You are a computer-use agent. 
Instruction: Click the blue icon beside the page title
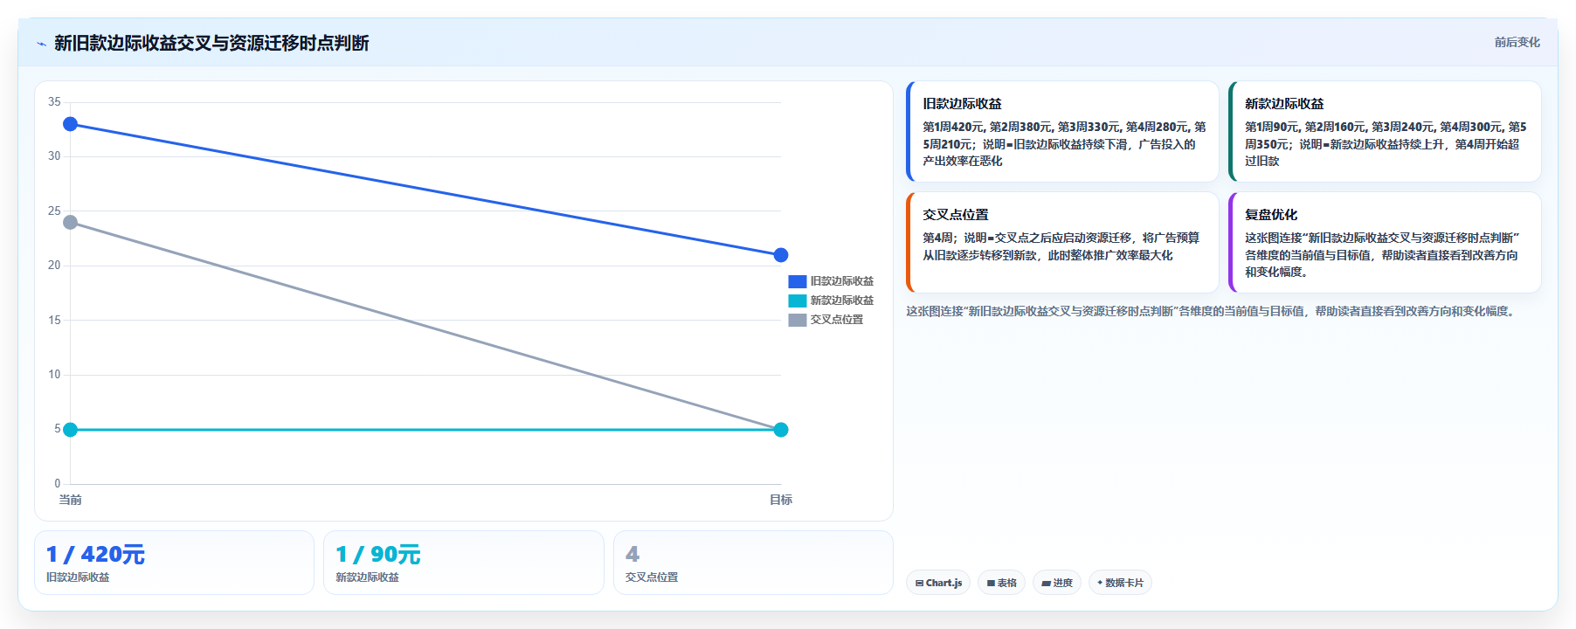(x=41, y=44)
